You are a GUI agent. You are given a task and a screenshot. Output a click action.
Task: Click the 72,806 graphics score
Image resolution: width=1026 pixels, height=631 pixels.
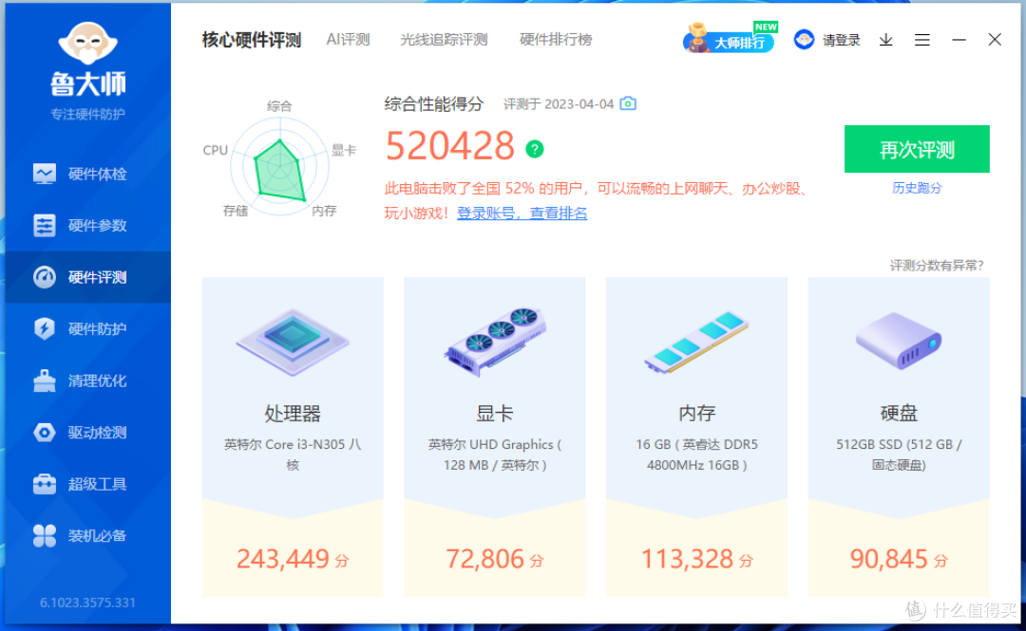pos(495,559)
